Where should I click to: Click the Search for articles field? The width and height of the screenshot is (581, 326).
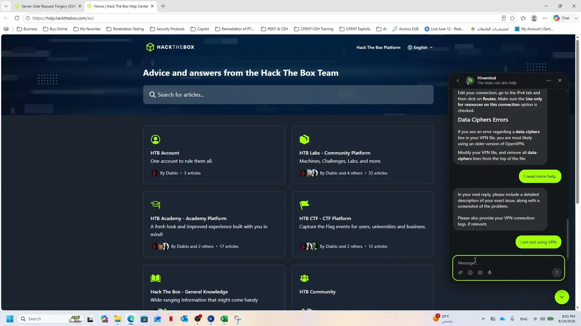coord(288,95)
